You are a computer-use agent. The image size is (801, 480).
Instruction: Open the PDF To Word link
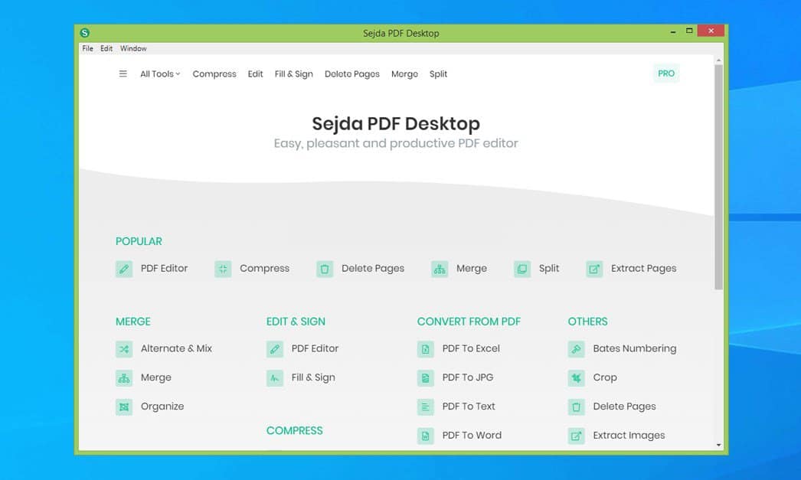472,436
